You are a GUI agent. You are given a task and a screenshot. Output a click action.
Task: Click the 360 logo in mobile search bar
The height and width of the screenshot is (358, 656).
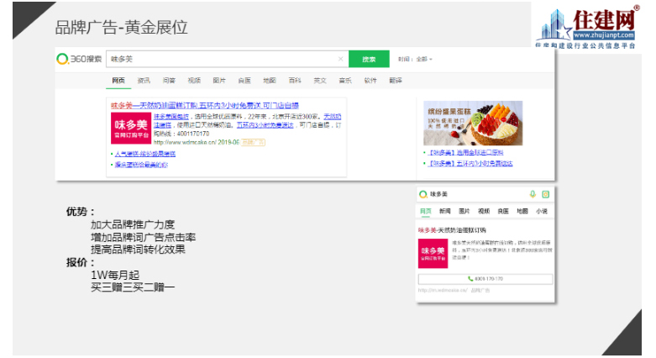click(x=423, y=193)
